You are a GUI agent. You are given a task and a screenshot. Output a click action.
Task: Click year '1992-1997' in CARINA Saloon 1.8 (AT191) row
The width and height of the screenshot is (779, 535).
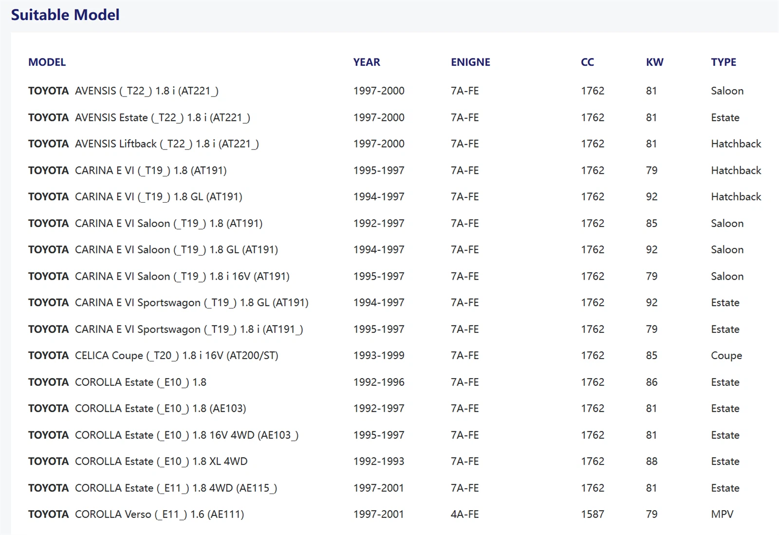click(x=379, y=223)
